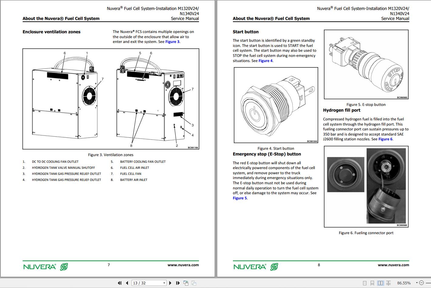Follow the Figure 4 link
Viewport: 431px width, 288px height.
tap(265, 61)
